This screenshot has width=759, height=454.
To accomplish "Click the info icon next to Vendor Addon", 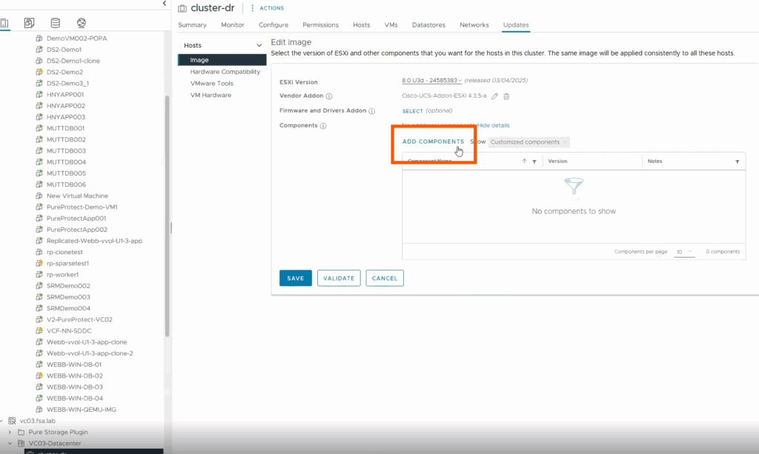I will [x=329, y=96].
